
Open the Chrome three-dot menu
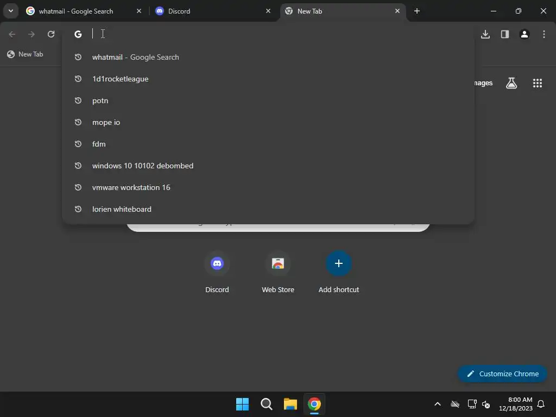544,34
